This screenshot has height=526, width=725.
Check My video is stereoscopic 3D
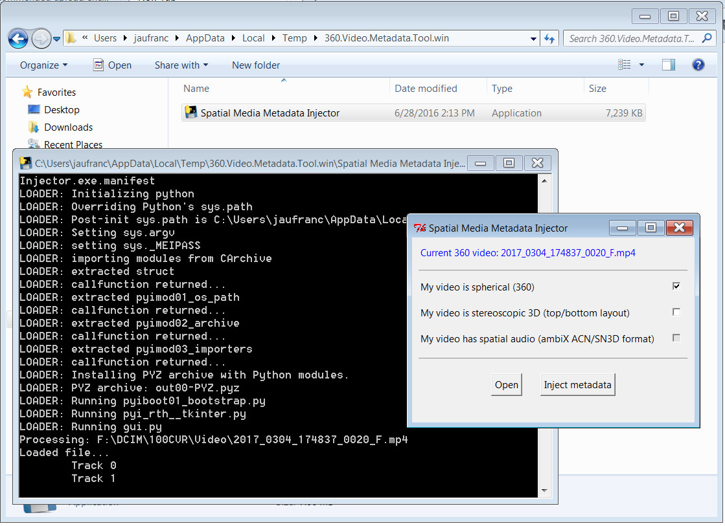point(676,312)
